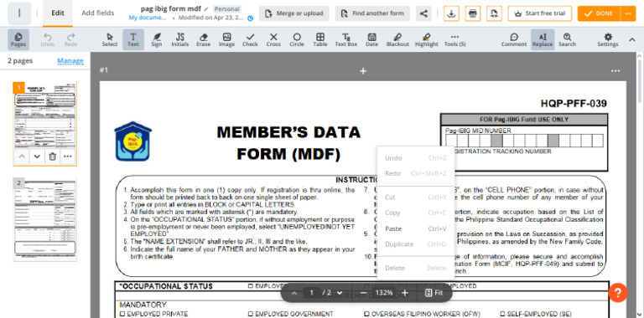This screenshot has width=644, height=318.
Task: Move page 1 up with arrow
Action: pyautogui.click(x=21, y=156)
